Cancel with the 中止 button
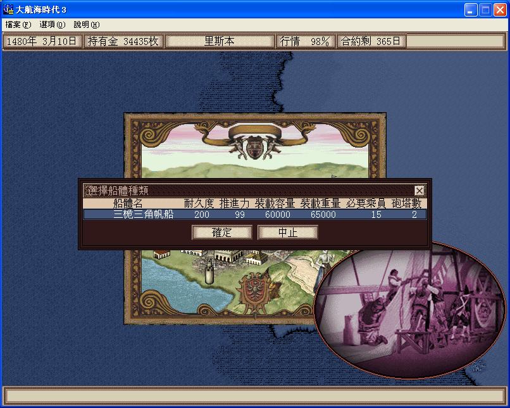 [x=288, y=233]
